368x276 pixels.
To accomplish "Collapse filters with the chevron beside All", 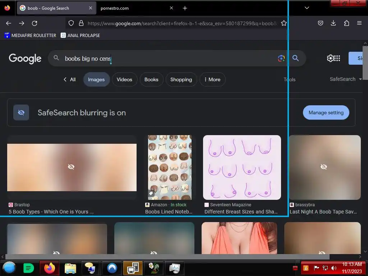I will click(65, 79).
